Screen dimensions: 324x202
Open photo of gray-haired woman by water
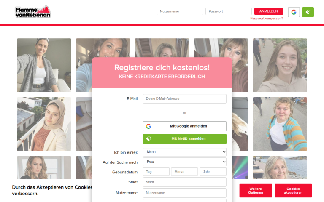pyautogui.click(x=280, y=167)
